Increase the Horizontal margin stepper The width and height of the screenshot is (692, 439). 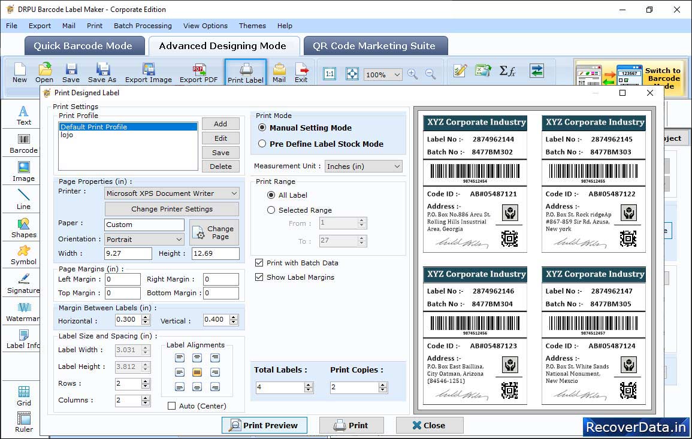[146, 317]
